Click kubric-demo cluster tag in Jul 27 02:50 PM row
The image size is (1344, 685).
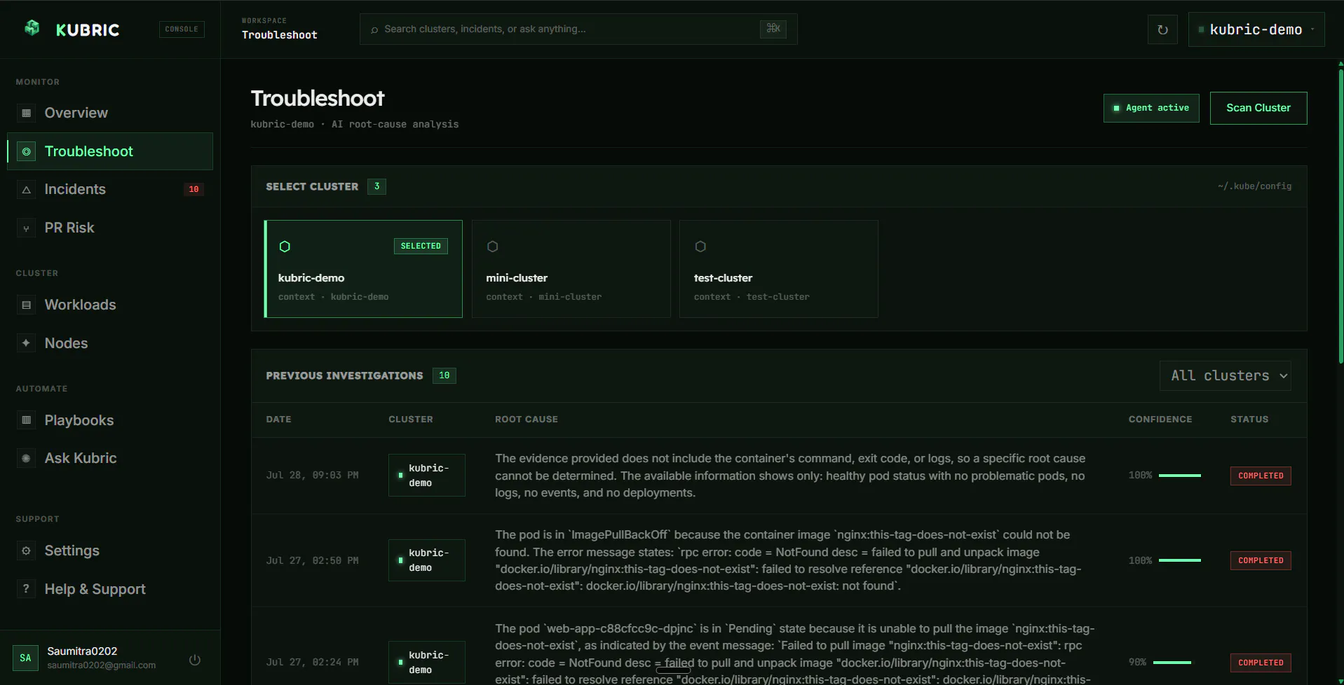pos(427,560)
